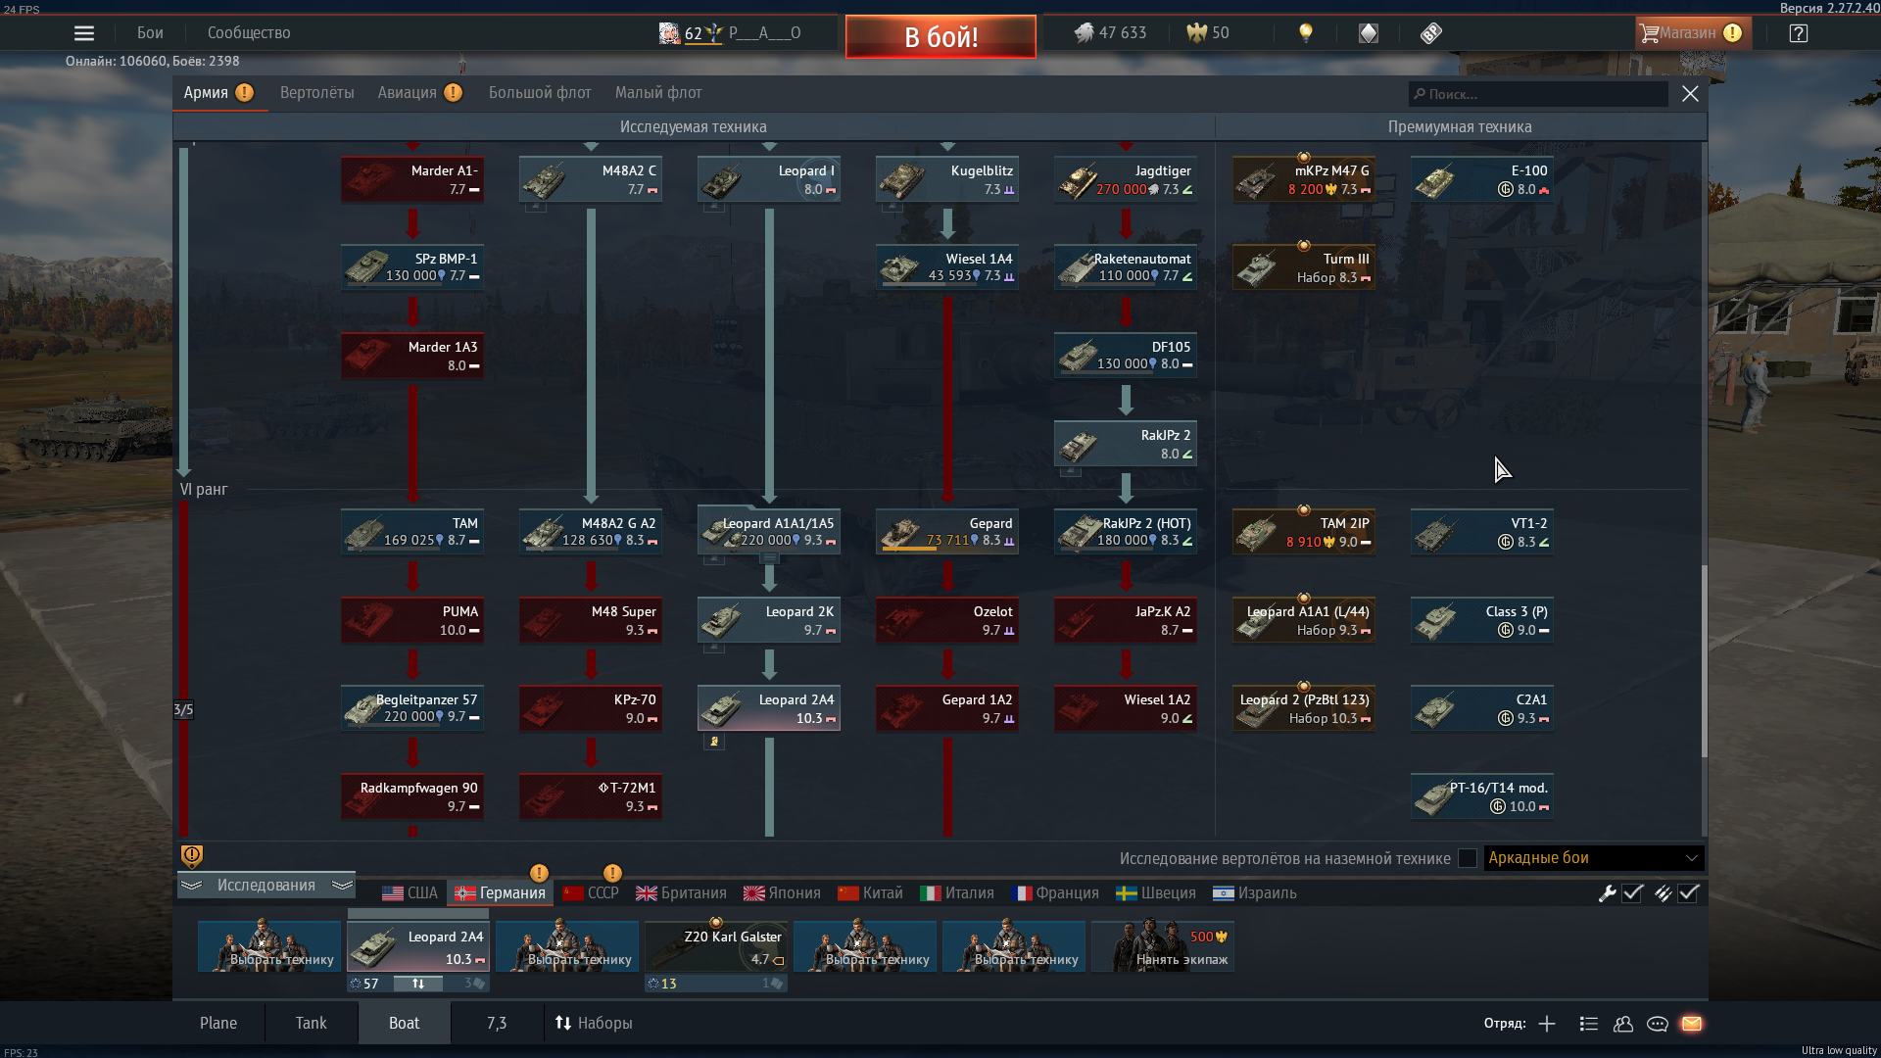Viewport: 1881px width, 1058px height.
Task: Select the Франция nation
Action: pyautogui.click(x=1055, y=893)
